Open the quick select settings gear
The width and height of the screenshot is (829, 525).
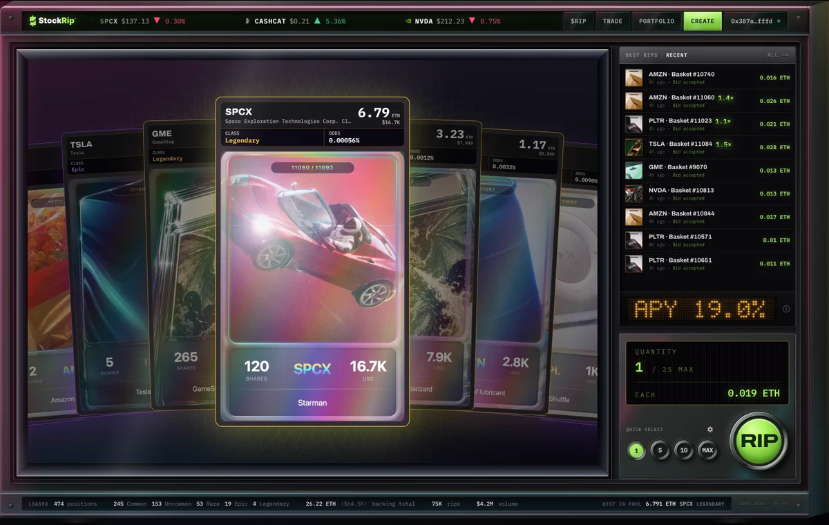tap(709, 430)
